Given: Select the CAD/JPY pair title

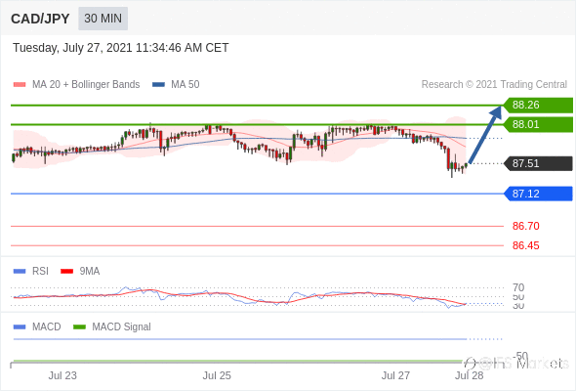Looking at the screenshot, I should (x=40, y=19).
